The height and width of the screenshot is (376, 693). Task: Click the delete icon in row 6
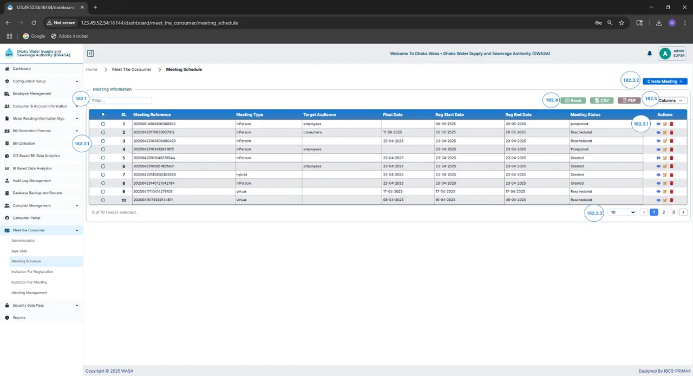[x=671, y=166]
